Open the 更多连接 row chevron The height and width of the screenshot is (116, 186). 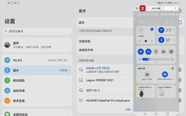pos(69,101)
